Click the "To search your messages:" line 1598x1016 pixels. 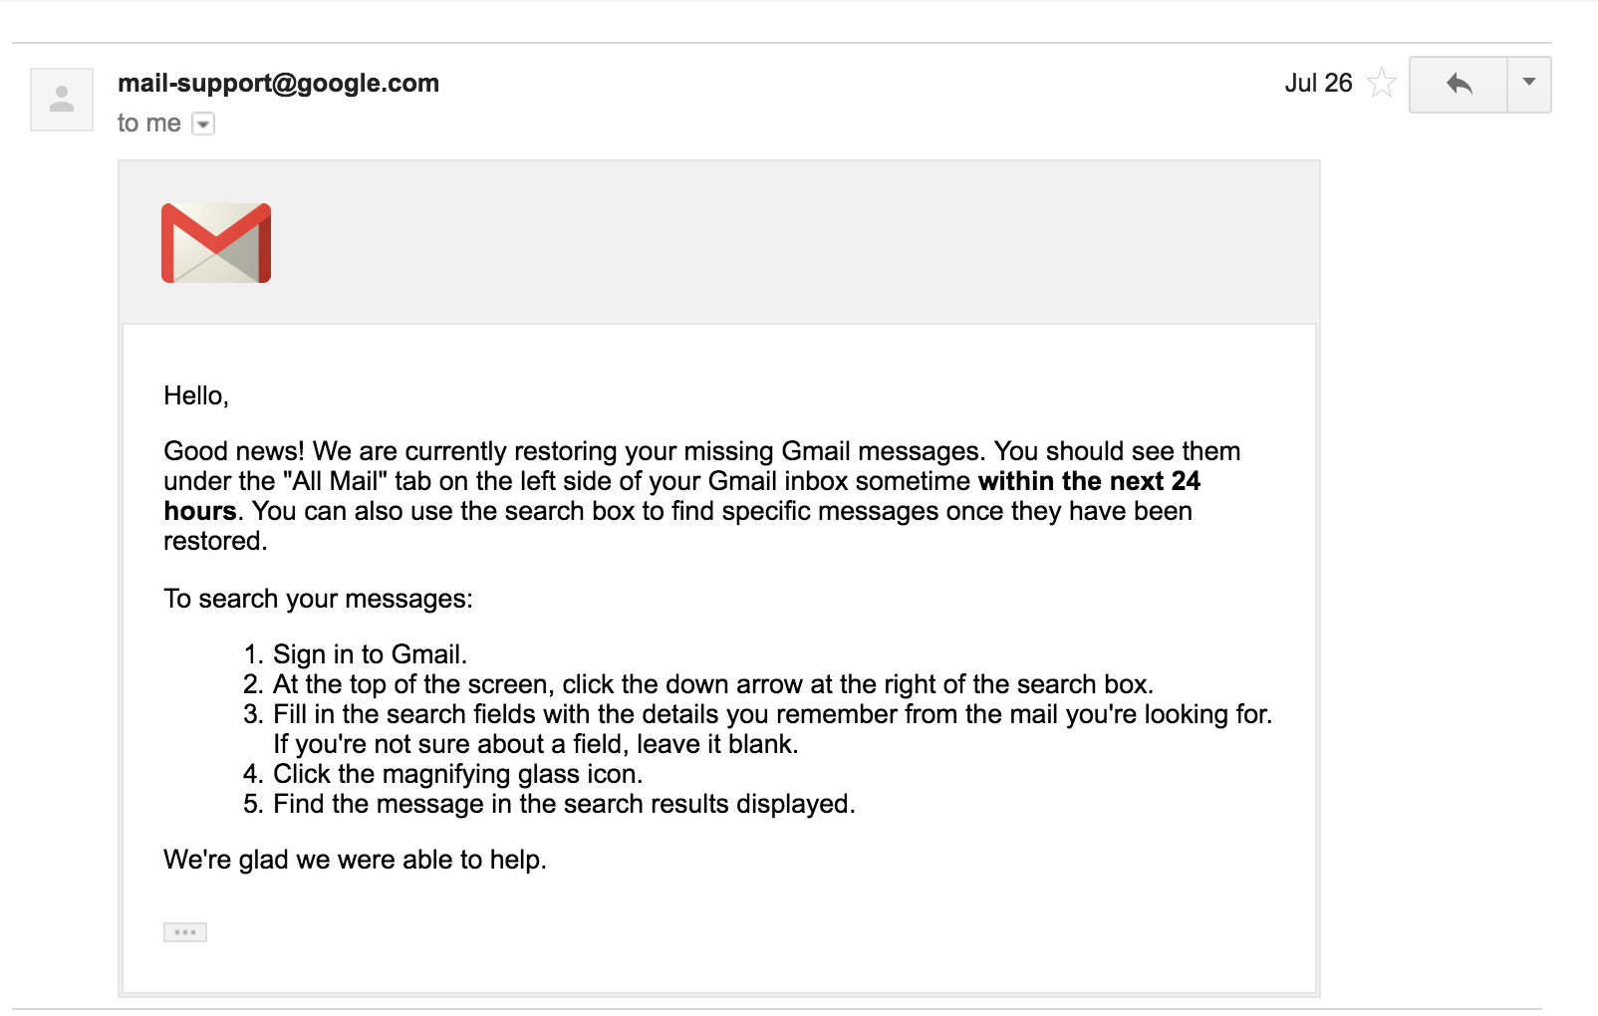pos(318,599)
